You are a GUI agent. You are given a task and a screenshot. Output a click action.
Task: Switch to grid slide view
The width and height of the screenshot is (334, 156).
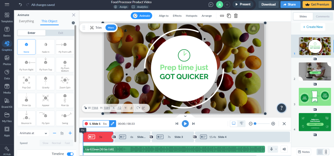click(320, 152)
